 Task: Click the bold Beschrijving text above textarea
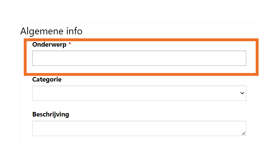pyautogui.click(x=51, y=115)
